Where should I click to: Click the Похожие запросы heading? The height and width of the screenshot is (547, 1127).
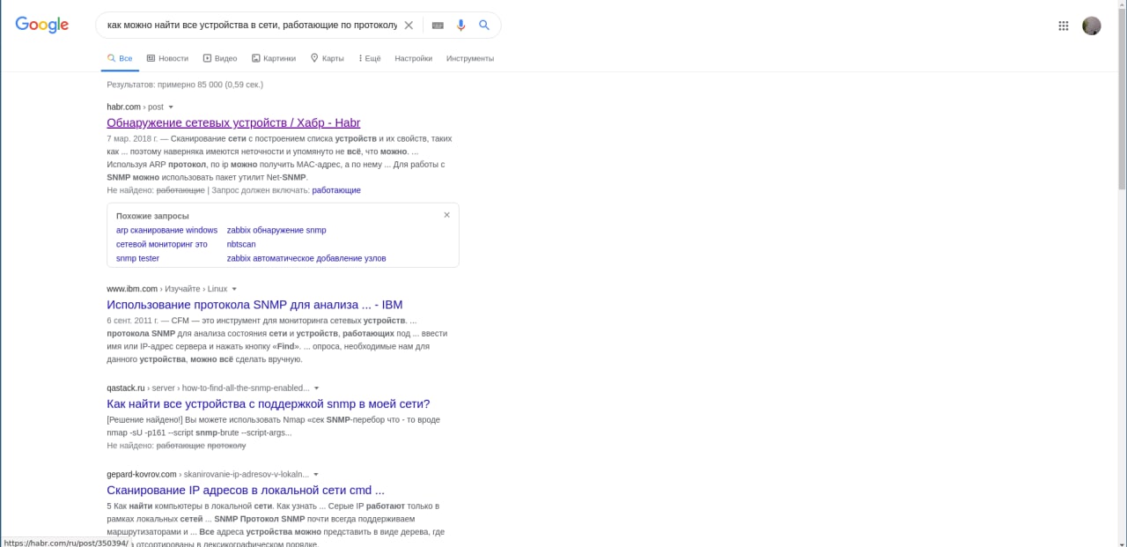click(152, 216)
